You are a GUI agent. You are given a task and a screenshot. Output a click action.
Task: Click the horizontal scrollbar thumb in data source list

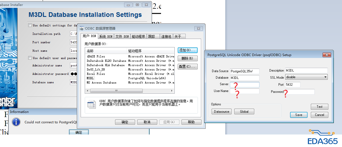point(116,91)
